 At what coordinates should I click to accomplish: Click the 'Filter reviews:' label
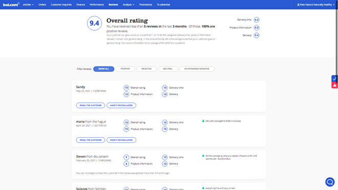[84, 69]
